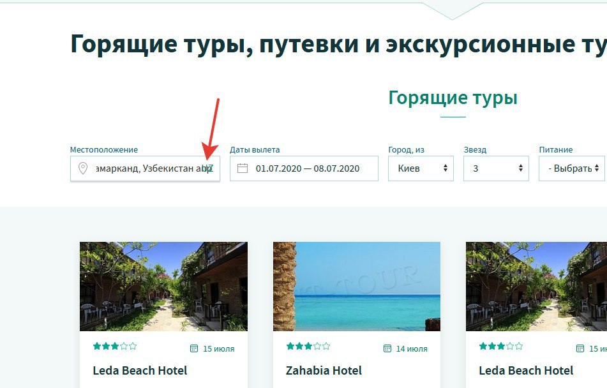607x388 pixels.
Task: Click calendar icon beside 14 июля on Zahabia card
Action: click(387, 348)
